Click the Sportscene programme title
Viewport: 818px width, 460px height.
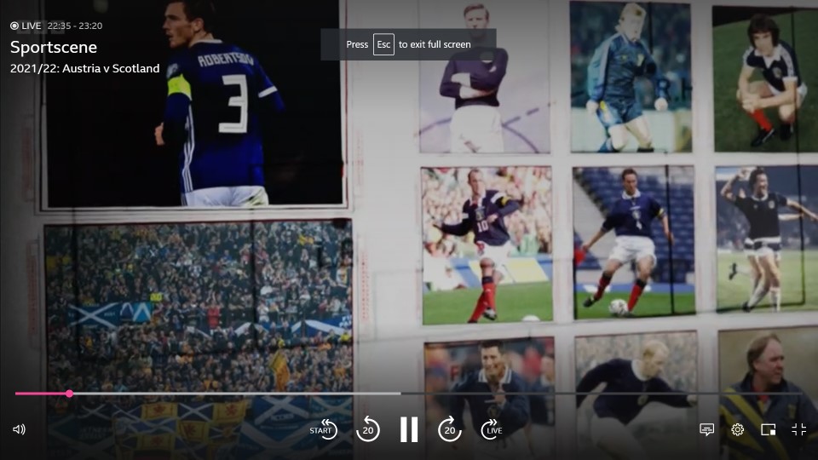[x=54, y=47]
